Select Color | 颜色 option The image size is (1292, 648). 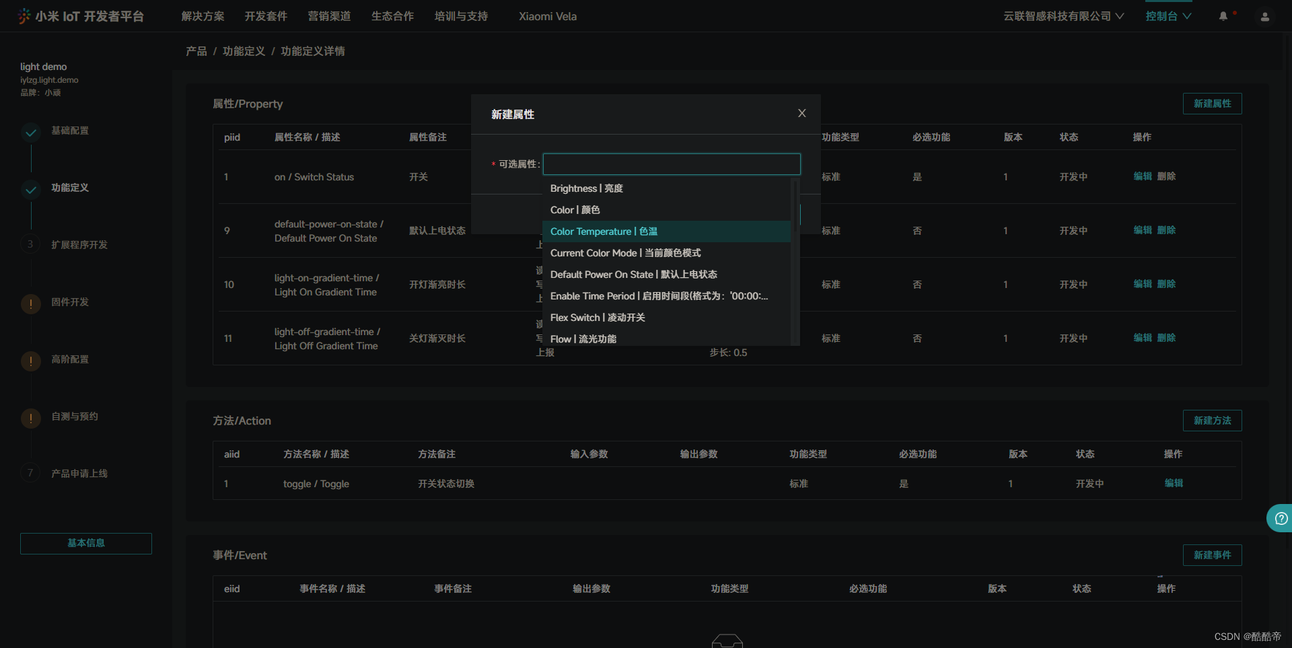[x=666, y=210]
